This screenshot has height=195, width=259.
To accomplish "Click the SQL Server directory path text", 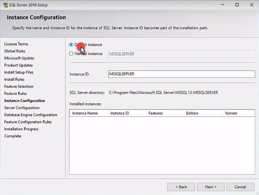I will tap(163, 93).
